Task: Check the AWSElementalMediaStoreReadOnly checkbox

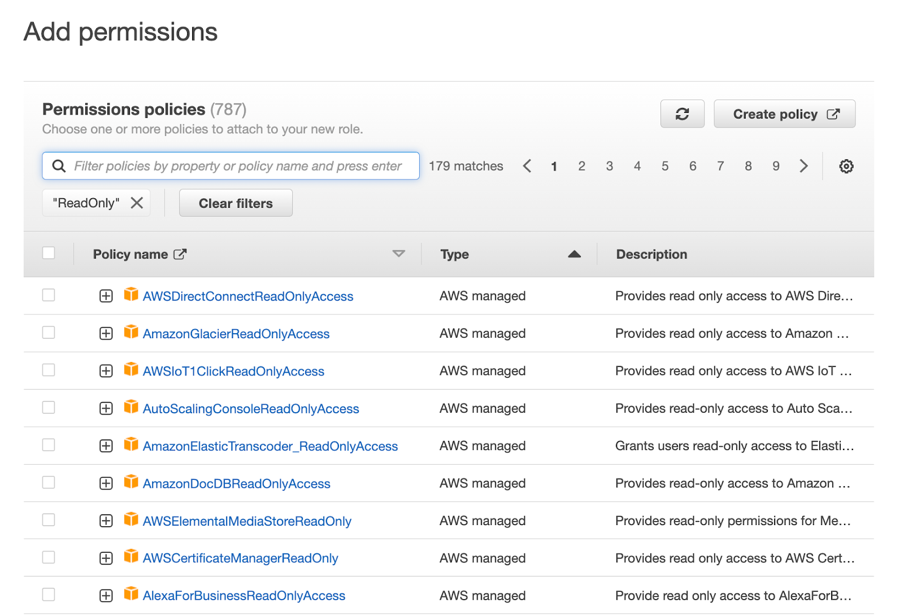Action: (49, 519)
